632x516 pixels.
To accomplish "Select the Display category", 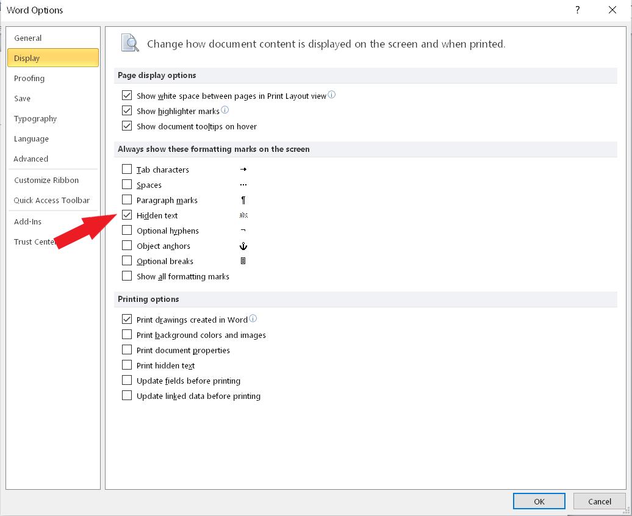I will click(53, 58).
